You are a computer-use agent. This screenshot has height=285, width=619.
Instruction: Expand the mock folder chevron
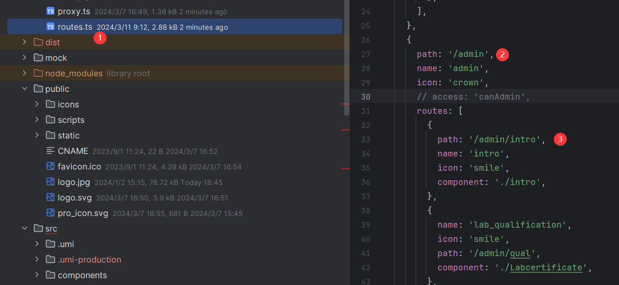point(25,58)
